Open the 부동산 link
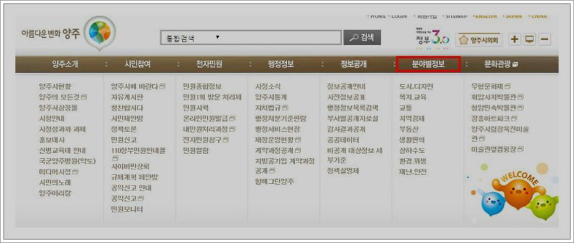574x243 pixels. [x=409, y=129]
